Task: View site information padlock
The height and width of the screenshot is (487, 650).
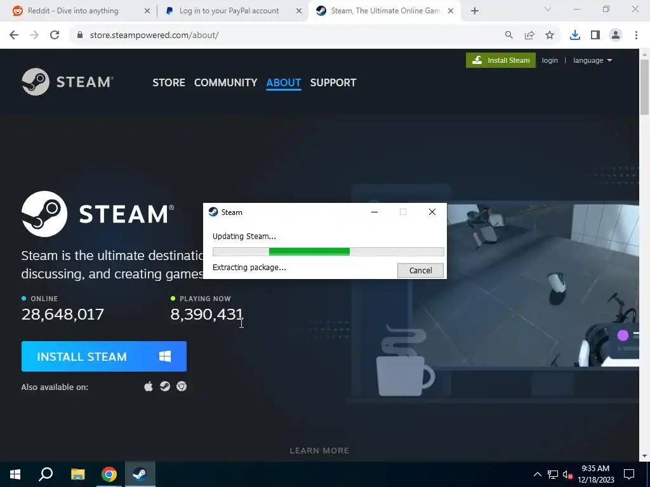Action: pos(80,36)
